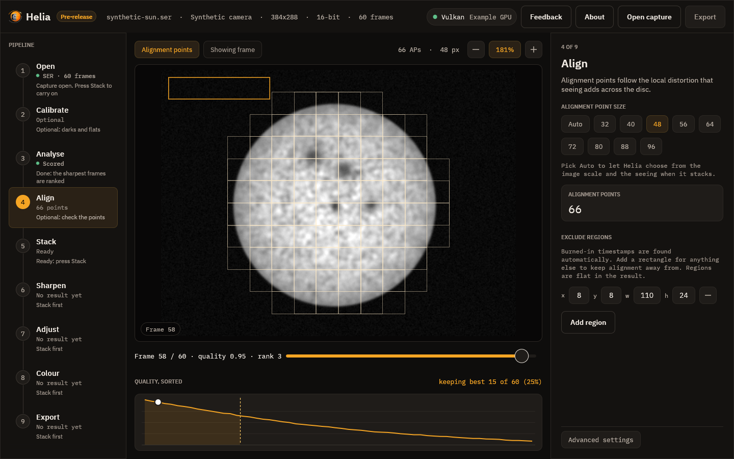The width and height of the screenshot is (734, 459).
Task: Switch to the Showing frame view
Action: (232, 49)
